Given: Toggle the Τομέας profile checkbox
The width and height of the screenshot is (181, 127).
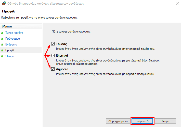Looking at the screenshot, I should click(53, 44).
